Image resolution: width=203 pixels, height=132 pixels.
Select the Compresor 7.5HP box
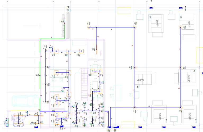pyautogui.click(x=33, y=123)
